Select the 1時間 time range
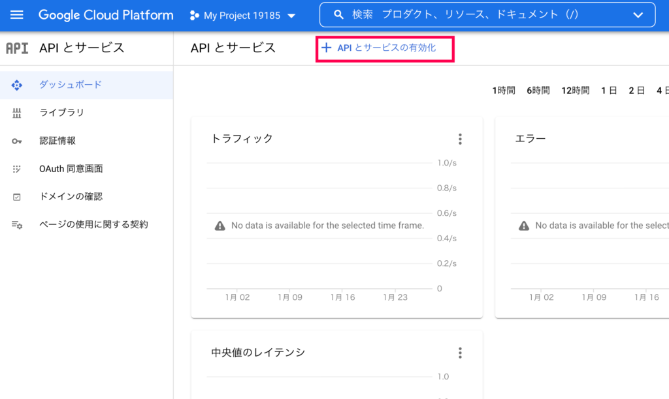The image size is (669, 399). tap(504, 91)
